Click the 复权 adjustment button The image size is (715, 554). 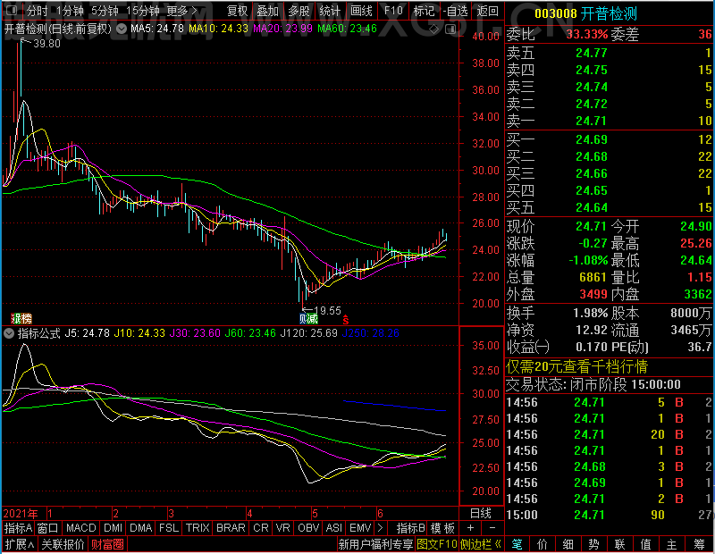(237, 11)
